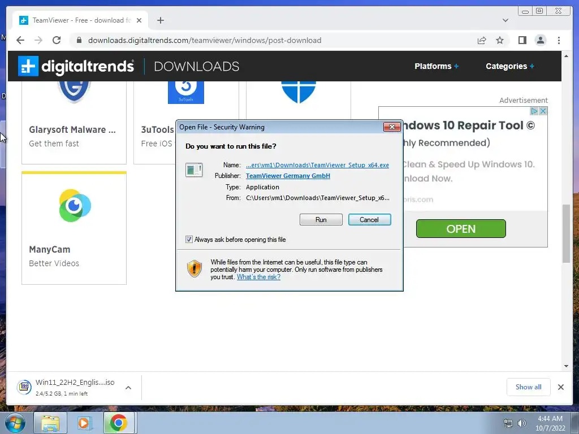Close the advertisement with X icon
This screenshot has height=434, width=579.
543,111
